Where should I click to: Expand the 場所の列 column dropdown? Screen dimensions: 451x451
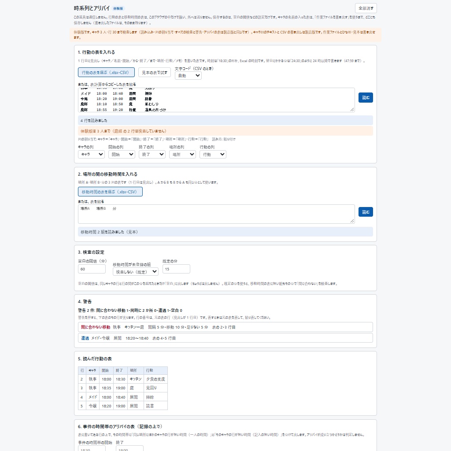point(182,155)
